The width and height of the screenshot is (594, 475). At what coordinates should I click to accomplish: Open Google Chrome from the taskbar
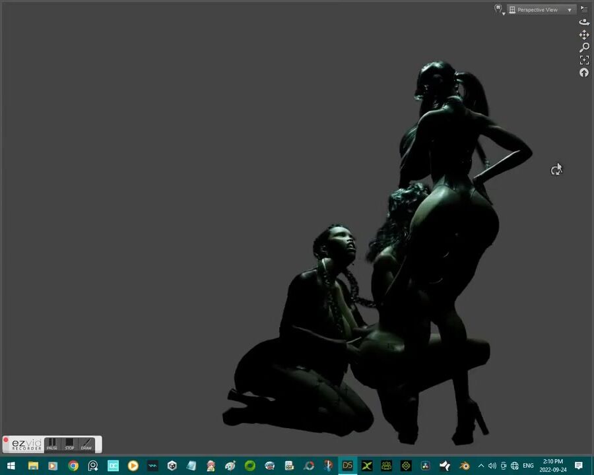point(73,466)
